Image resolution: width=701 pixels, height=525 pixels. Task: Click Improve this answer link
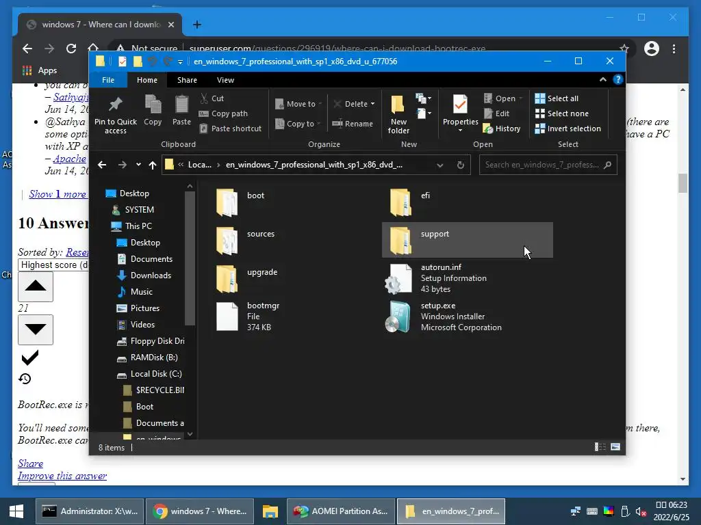click(62, 476)
